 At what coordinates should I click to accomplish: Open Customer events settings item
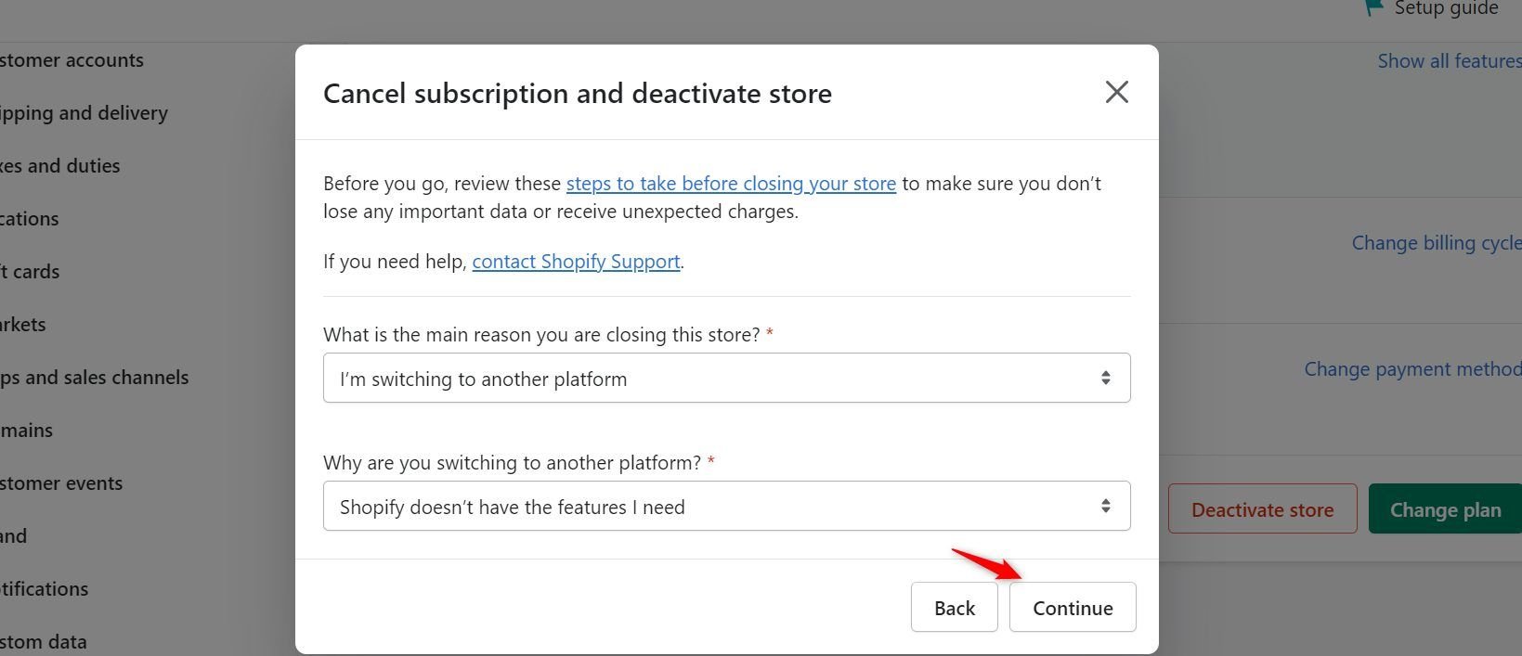coord(61,483)
